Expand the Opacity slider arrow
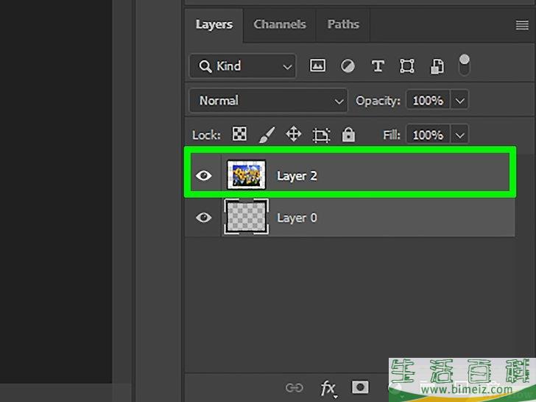This screenshot has height=402, width=536. [459, 101]
